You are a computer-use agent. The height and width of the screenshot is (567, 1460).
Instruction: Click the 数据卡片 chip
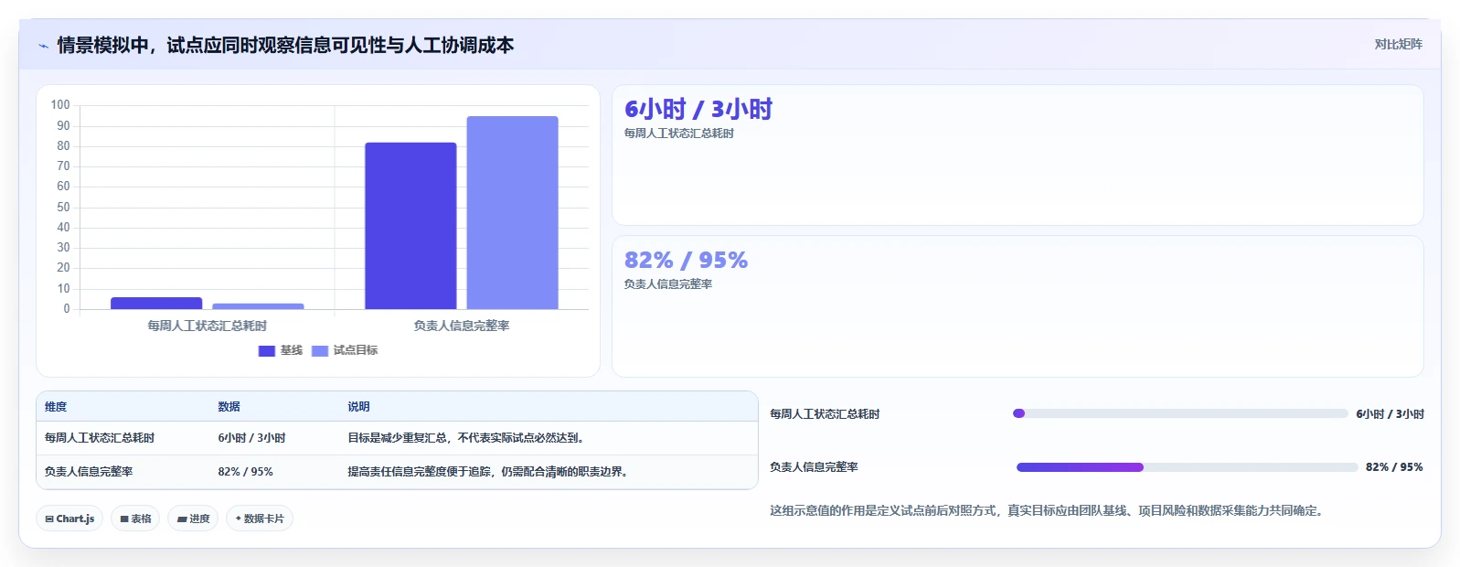point(260,519)
